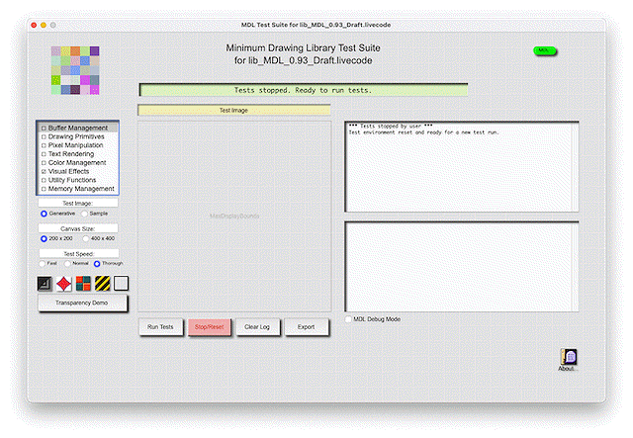Image resolution: width=633 pixels, height=438 pixels.
Task: Open the About book icon
Action: [569, 357]
